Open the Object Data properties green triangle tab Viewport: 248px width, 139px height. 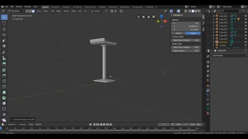[208, 108]
